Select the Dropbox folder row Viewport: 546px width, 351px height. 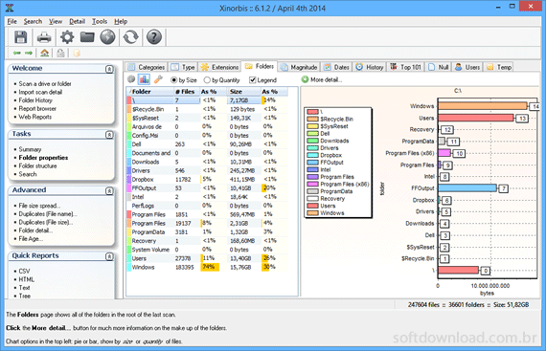pos(207,179)
